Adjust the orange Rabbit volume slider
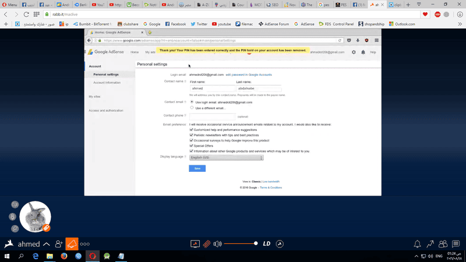 pos(241,243)
